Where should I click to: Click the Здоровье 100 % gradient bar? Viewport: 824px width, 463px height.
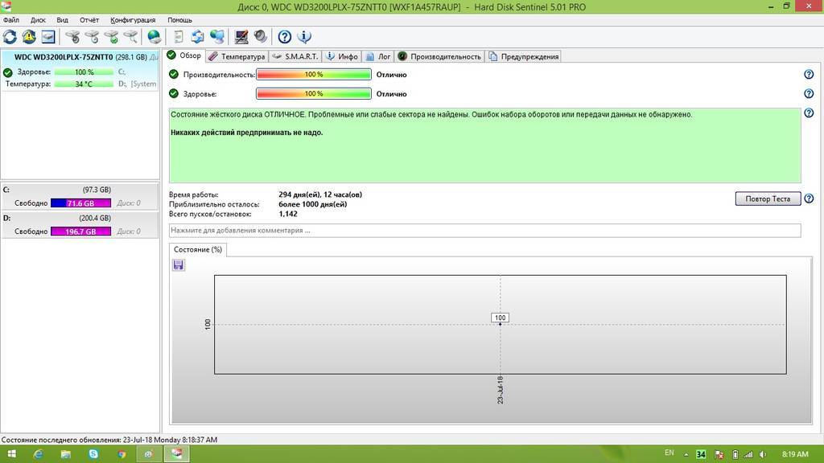click(314, 93)
